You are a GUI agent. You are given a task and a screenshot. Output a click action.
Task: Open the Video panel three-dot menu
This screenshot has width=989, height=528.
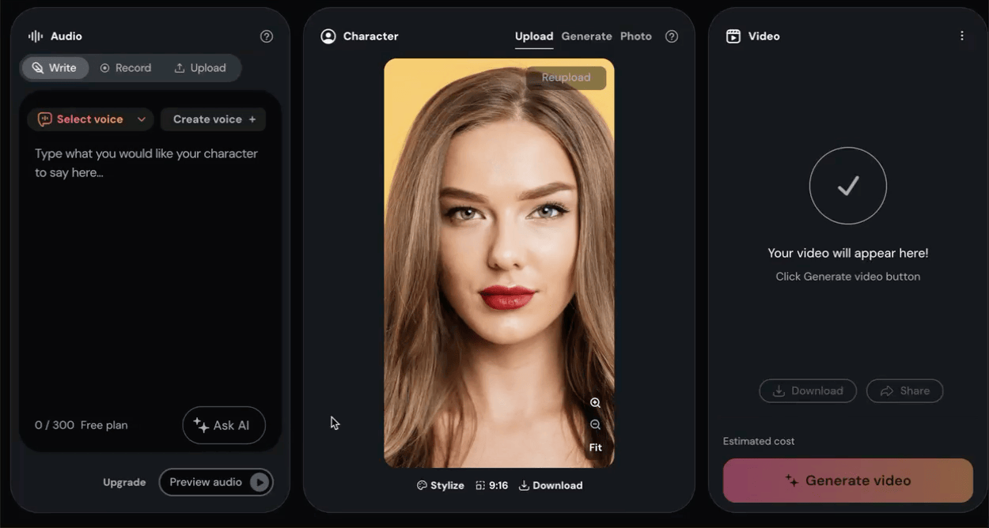(962, 36)
